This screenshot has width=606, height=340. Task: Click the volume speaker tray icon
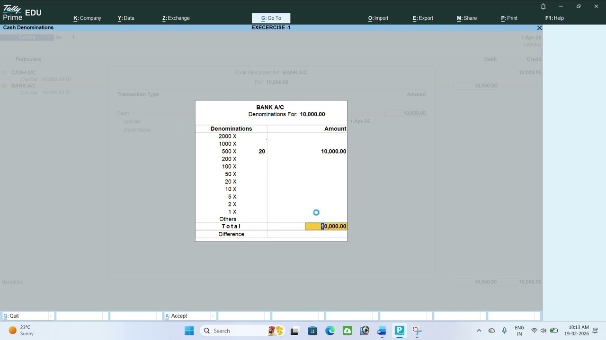[x=543, y=331]
